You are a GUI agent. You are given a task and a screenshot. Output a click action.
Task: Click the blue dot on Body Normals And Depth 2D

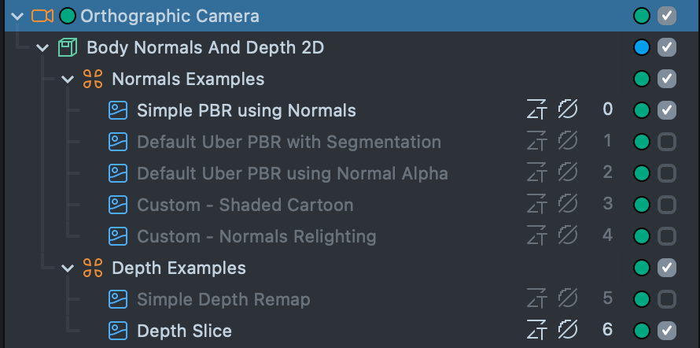[642, 48]
